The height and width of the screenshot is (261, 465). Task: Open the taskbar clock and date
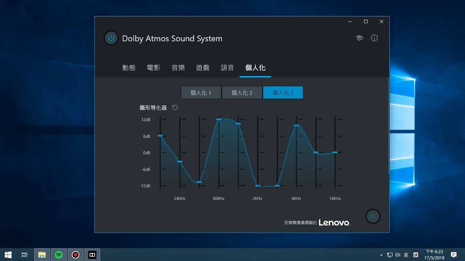click(x=434, y=255)
